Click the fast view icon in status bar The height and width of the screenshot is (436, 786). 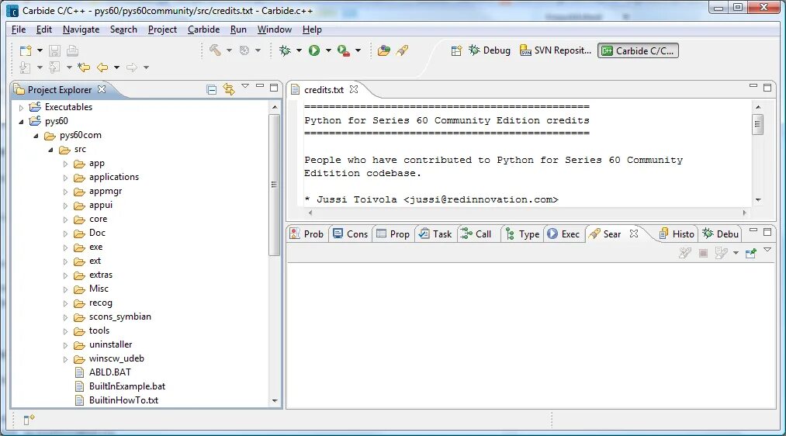[29, 420]
